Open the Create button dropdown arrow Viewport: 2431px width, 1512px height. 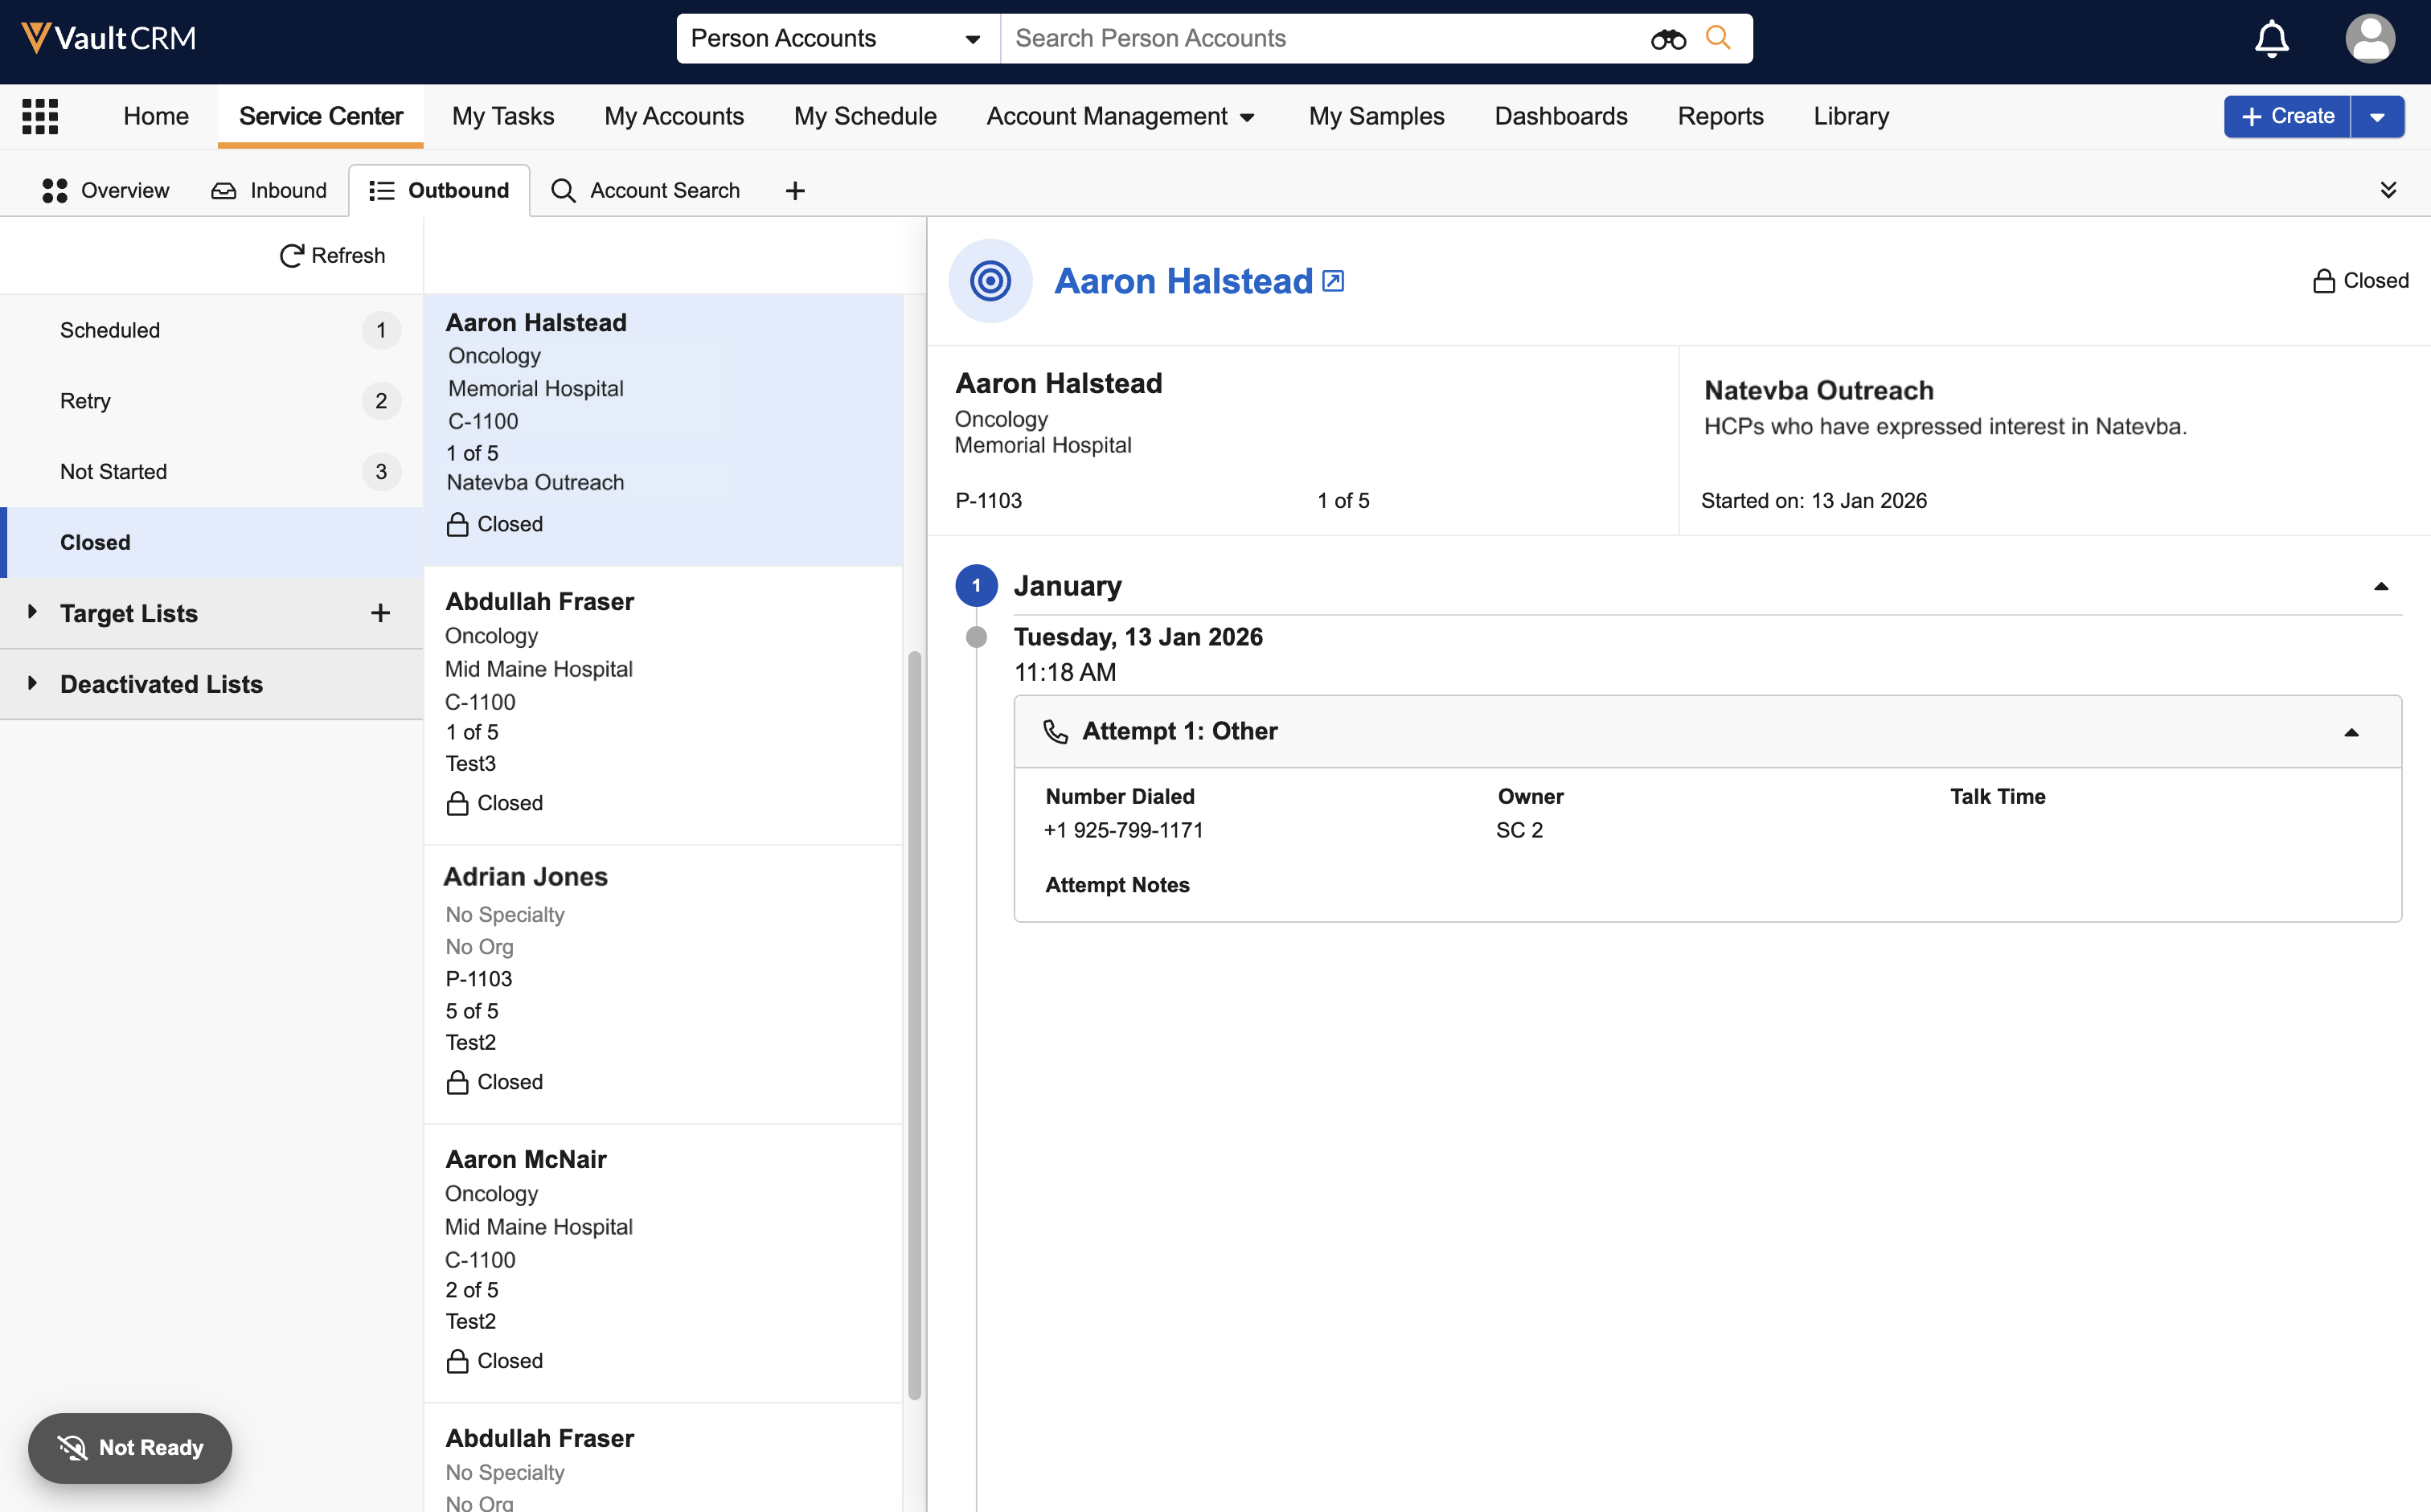[2377, 116]
